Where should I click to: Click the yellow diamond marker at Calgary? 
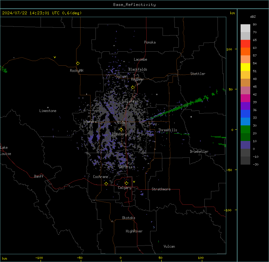tap(126, 183)
